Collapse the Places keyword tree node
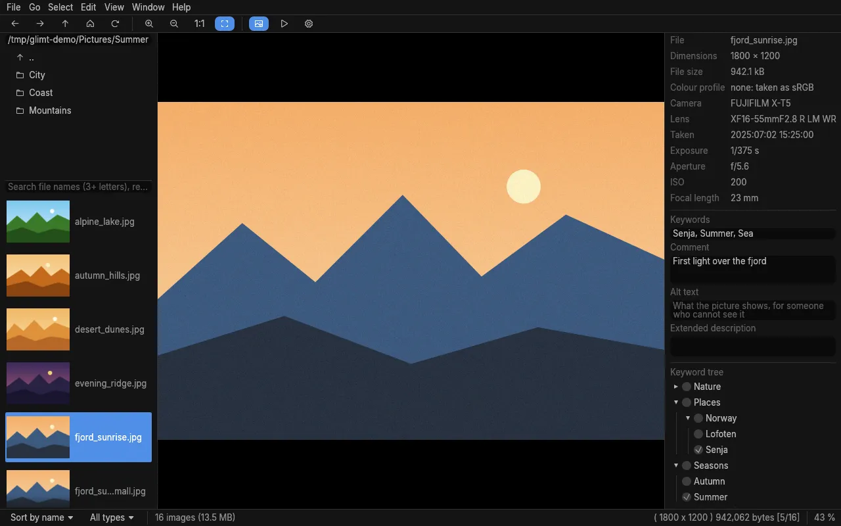 tap(676, 402)
